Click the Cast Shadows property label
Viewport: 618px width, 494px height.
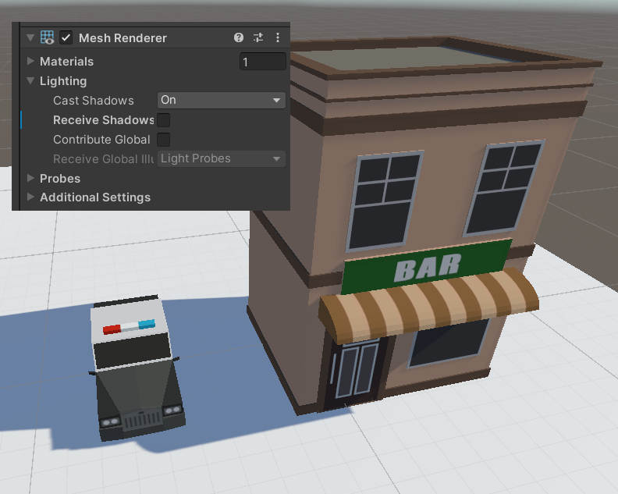(x=94, y=101)
